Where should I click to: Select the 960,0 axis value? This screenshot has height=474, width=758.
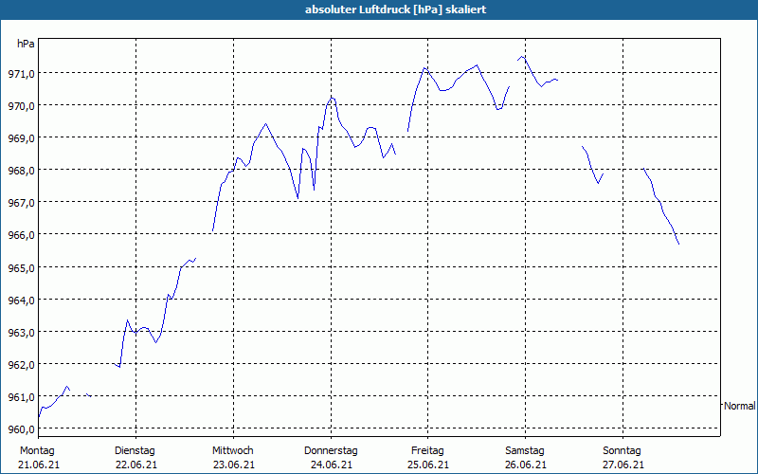(x=21, y=429)
